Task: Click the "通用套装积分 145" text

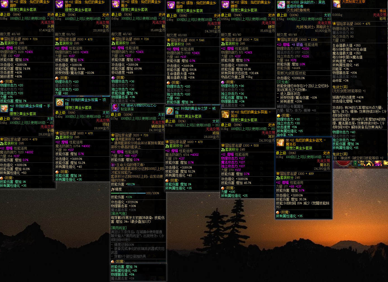Action: click(128, 139)
